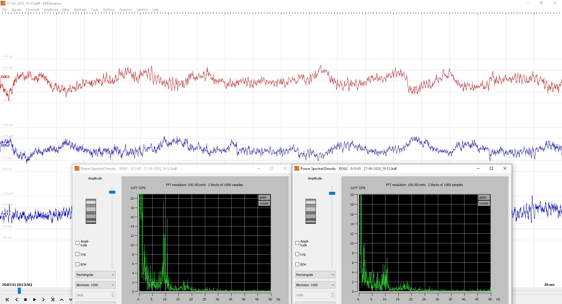562x304 pixels.
Task: Click print button on EOG2 spectrum plot
Action: (x=484, y=197)
